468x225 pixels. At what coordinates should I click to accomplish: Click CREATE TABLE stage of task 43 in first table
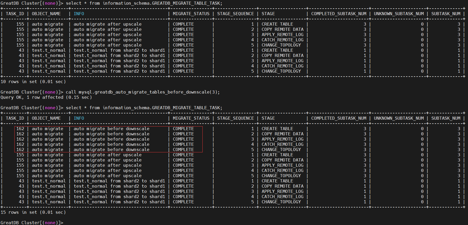(277, 50)
